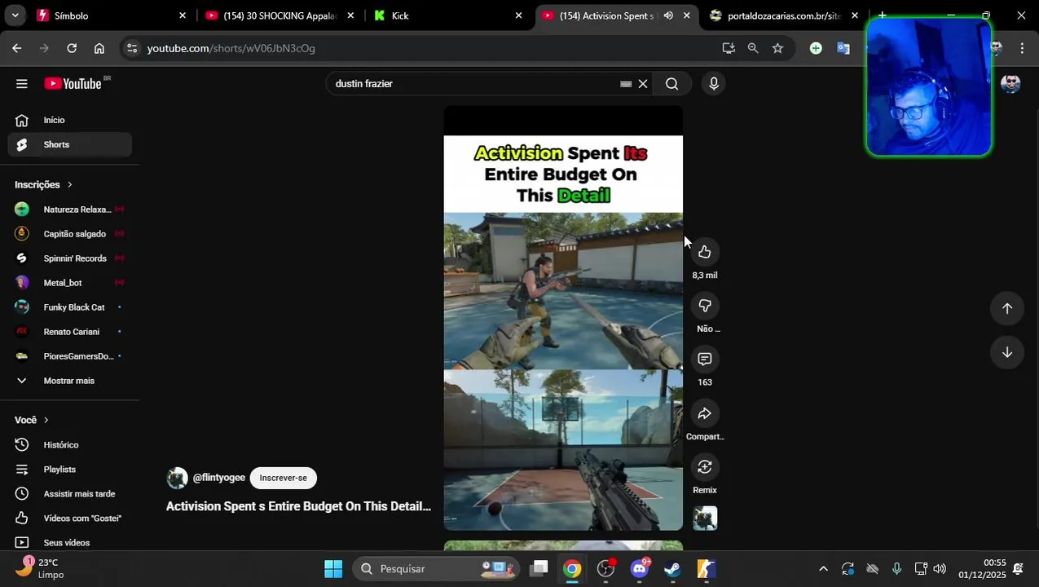Open Chrome home page button
This screenshot has width=1039, height=587.
(x=99, y=48)
